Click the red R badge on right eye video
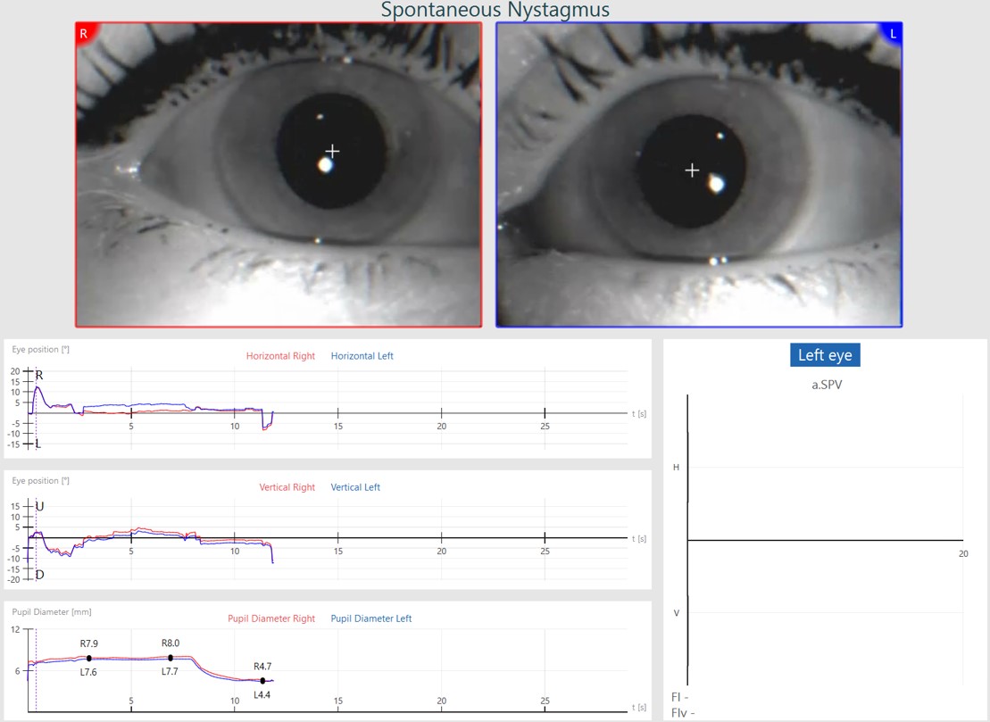This screenshot has height=722, width=990. click(x=84, y=34)
